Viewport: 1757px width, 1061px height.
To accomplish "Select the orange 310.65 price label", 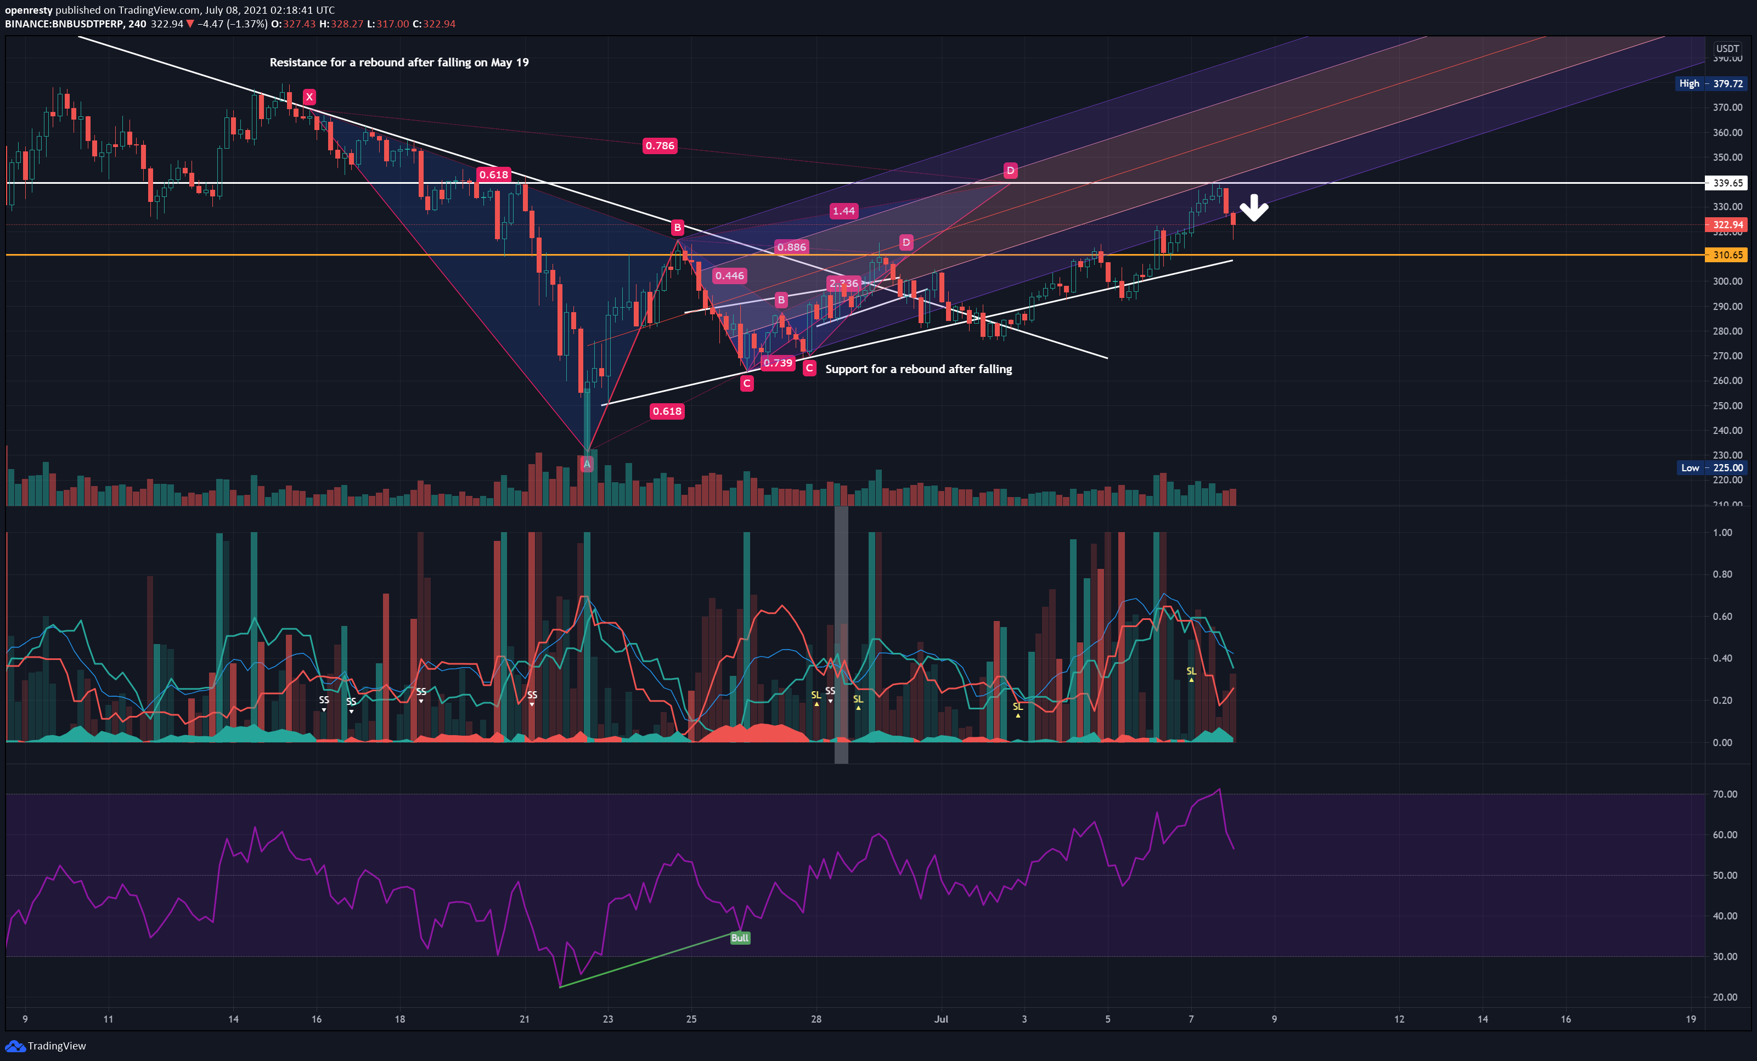I will coord(1727,255).
